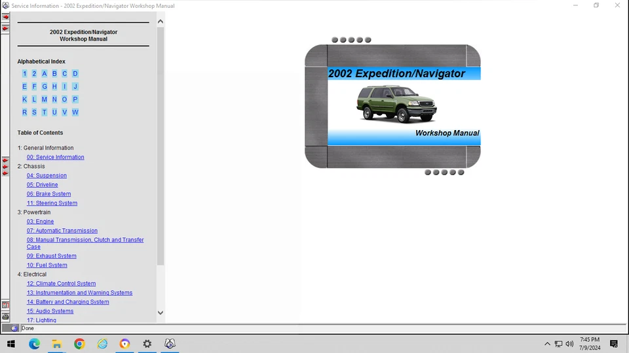Go to 10: Fuel System
629x353 pixels.
point(47,265)
